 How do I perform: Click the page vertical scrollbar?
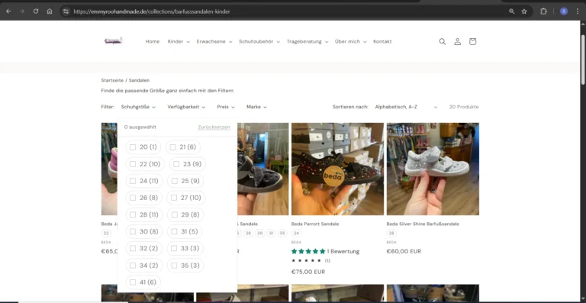[583, 60]
